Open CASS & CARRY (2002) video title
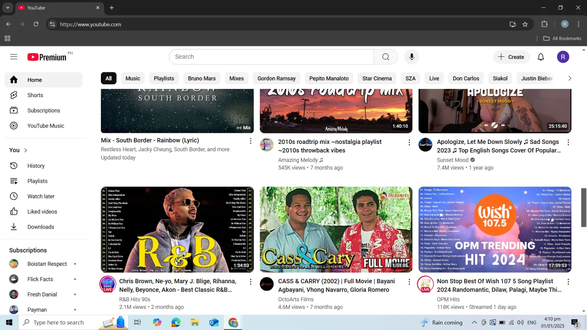 click(337, 286)
